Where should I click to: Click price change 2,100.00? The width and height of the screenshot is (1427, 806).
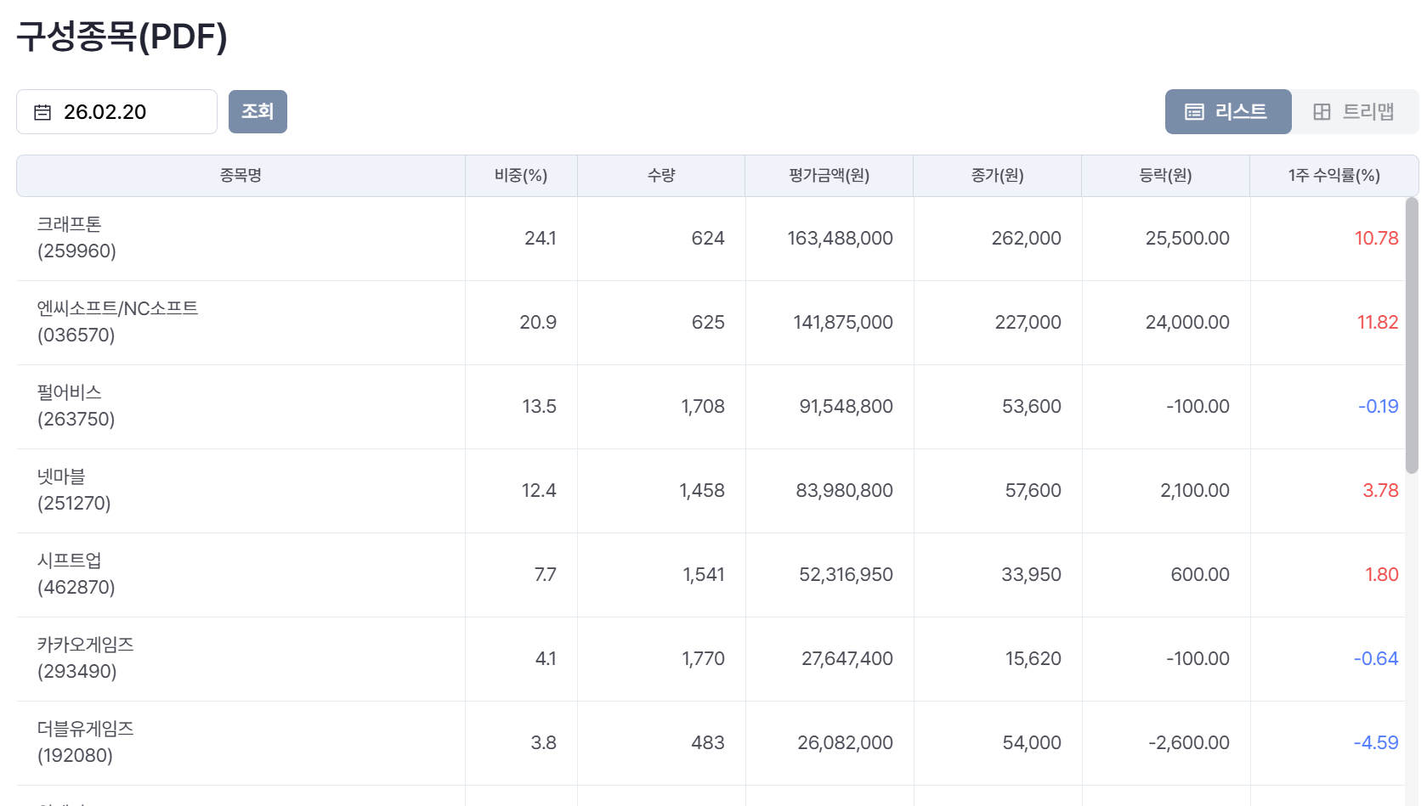1195,490
